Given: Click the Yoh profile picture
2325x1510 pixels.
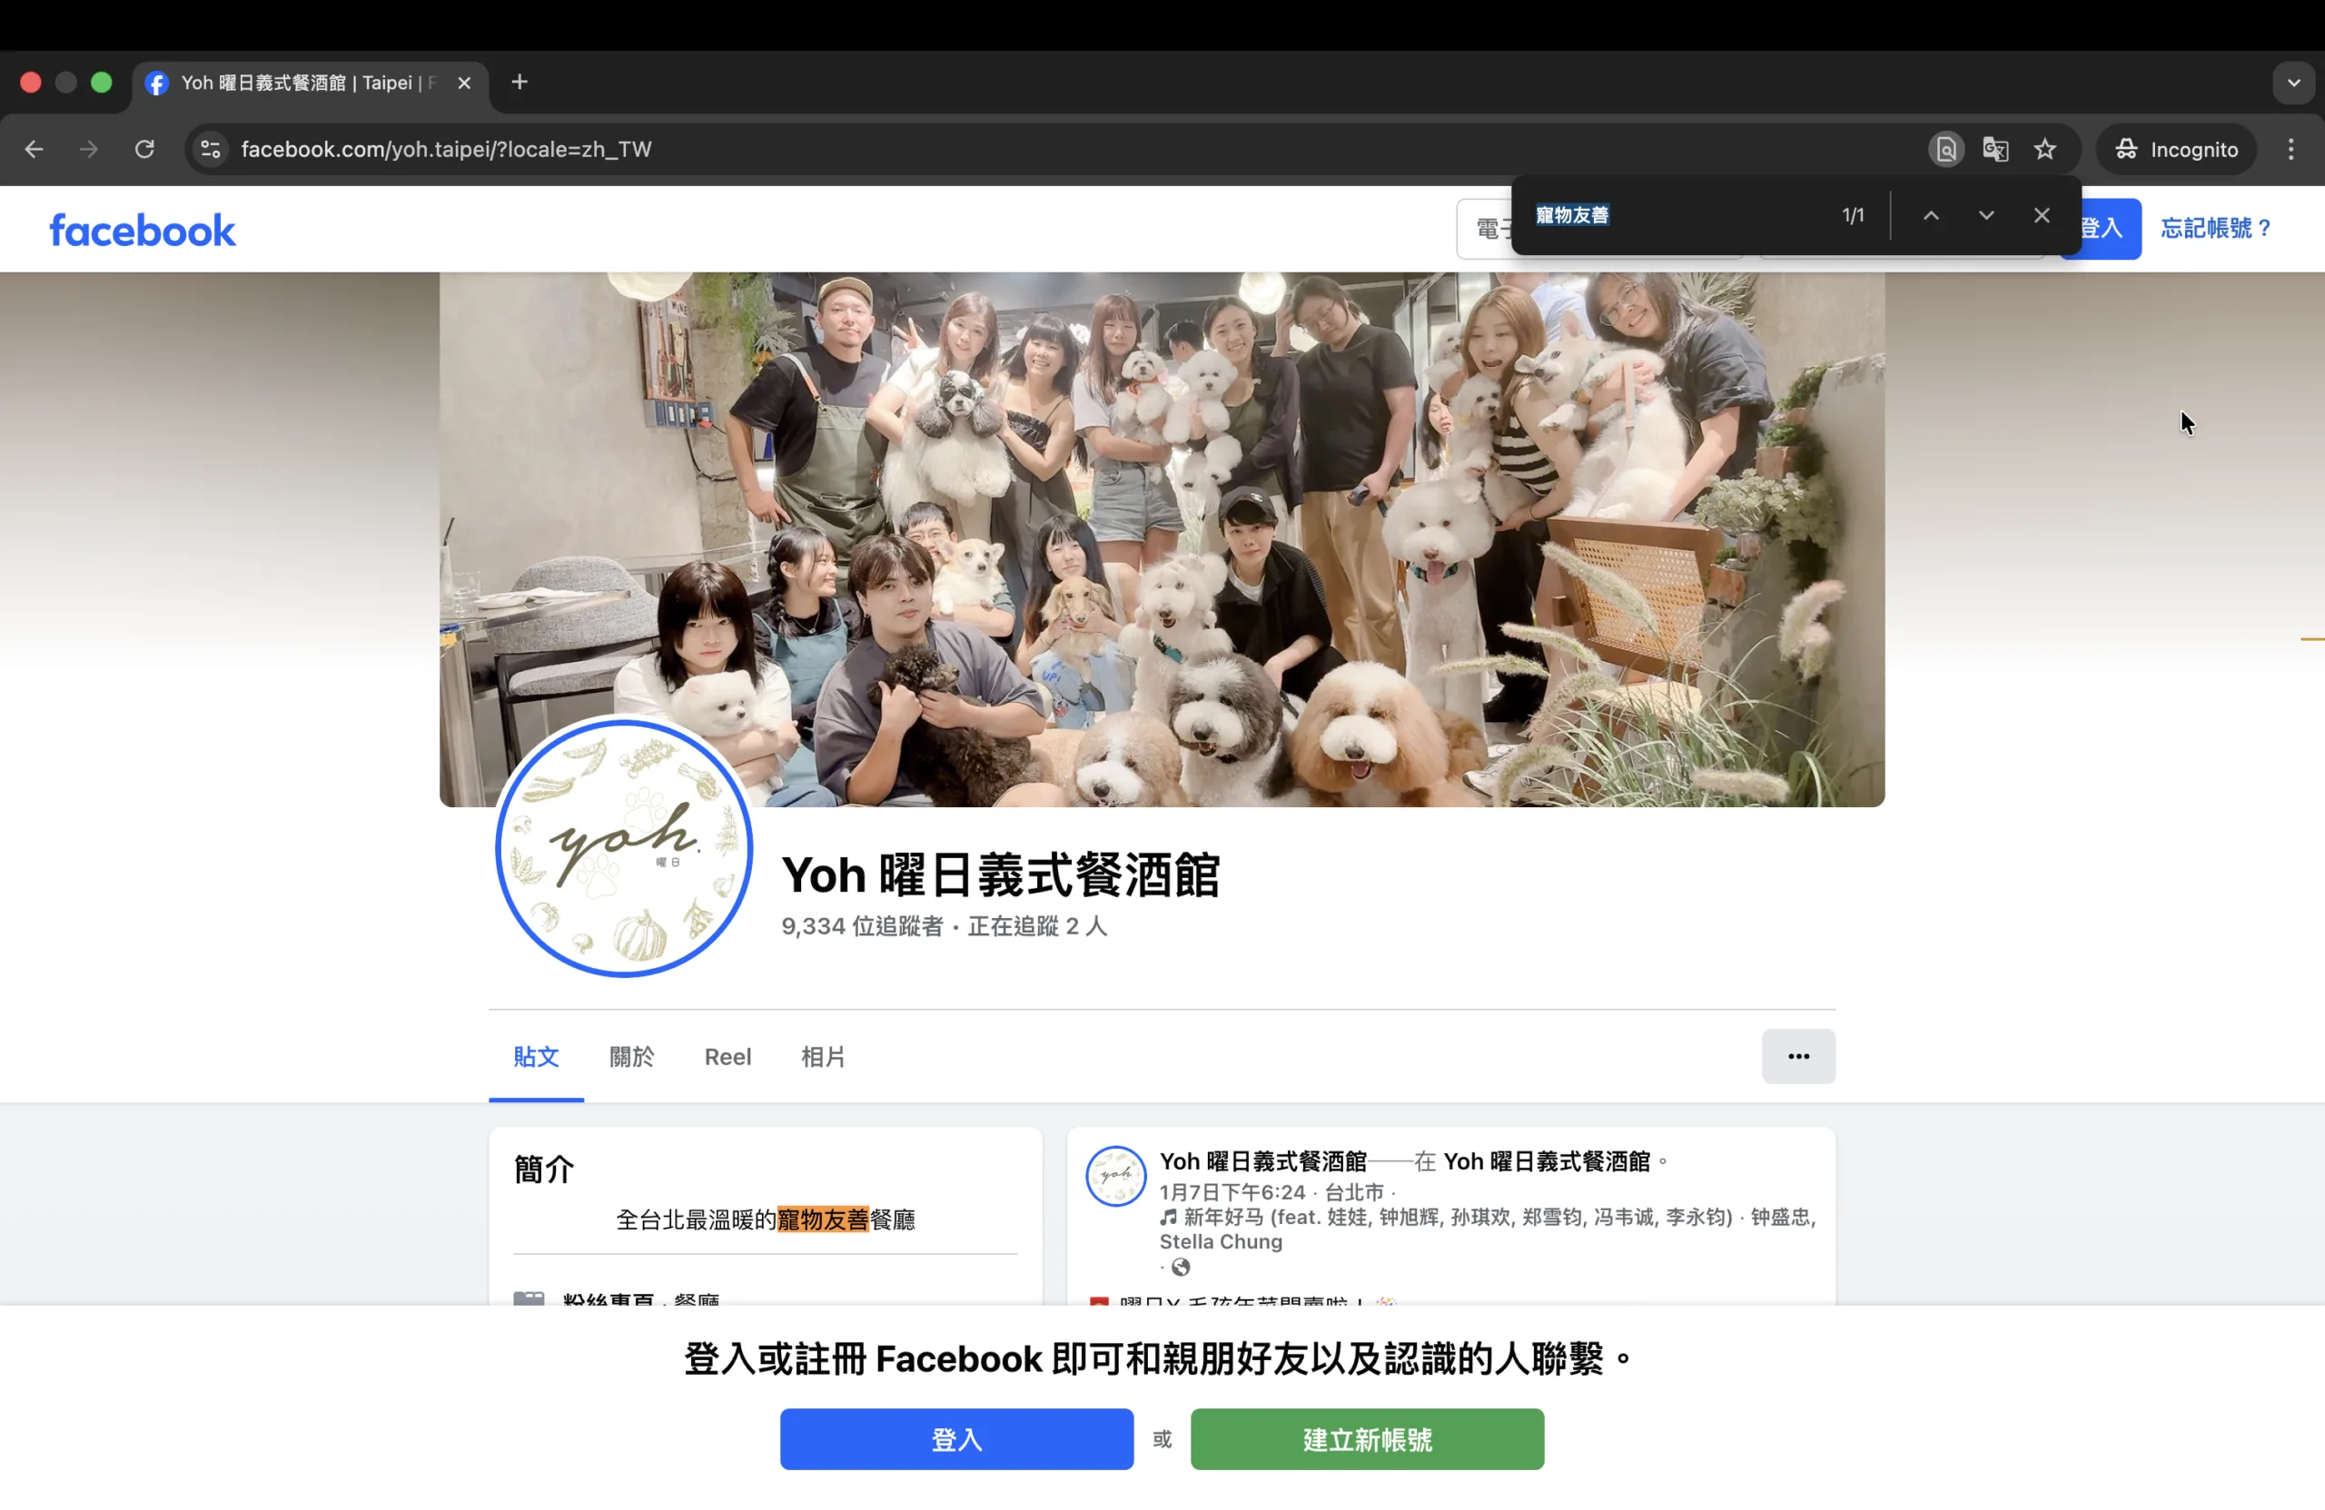Looking at the screenshot, I should click(x=623, y=848).
